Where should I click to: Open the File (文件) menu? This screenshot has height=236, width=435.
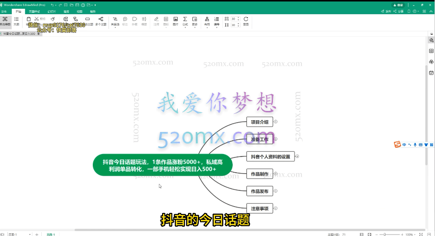[4, 11]
